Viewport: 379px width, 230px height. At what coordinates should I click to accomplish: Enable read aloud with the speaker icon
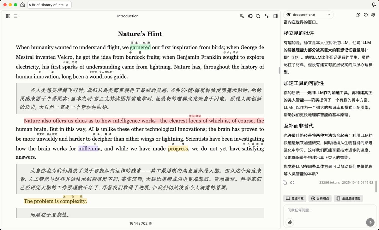[292, 182]
